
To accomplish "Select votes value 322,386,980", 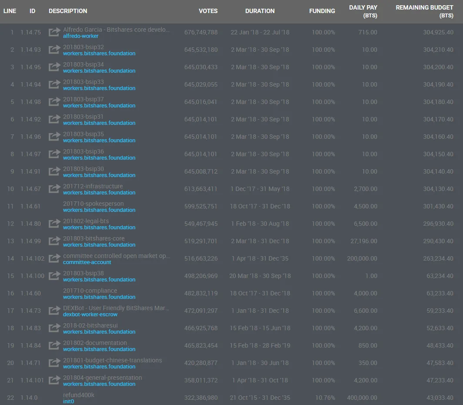I will [201, 398].
